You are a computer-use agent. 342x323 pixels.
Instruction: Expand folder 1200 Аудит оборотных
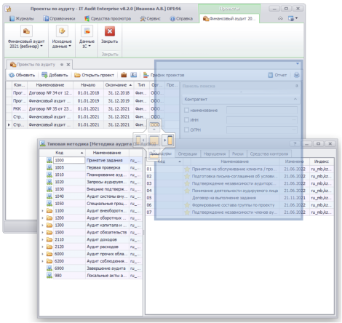tap(42, 218)
